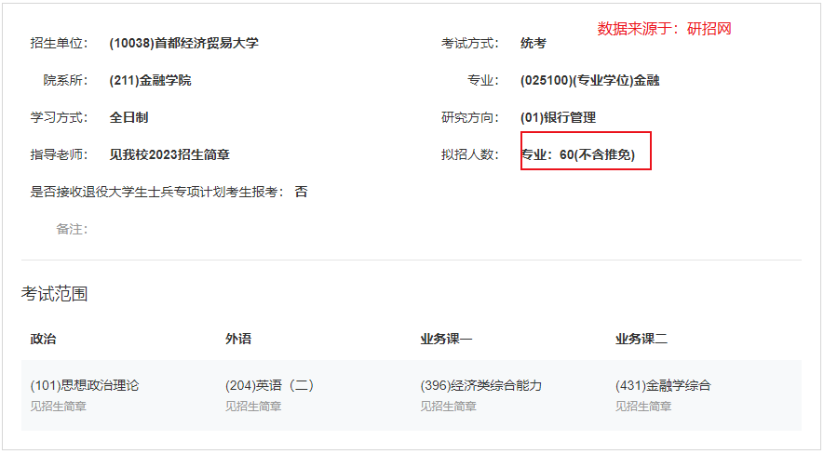824x454 pixels.
Task: Select the (101)思想政治理论 subject cell
Action: (85, 386)
